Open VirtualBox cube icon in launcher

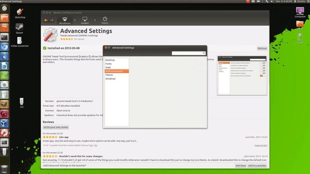tap(4, 124)
